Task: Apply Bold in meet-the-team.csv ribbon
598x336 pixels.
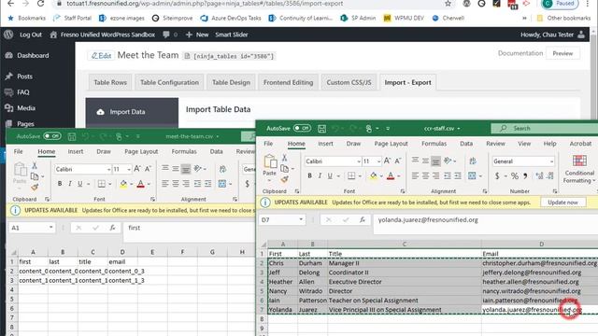Action: coord(60,184)
